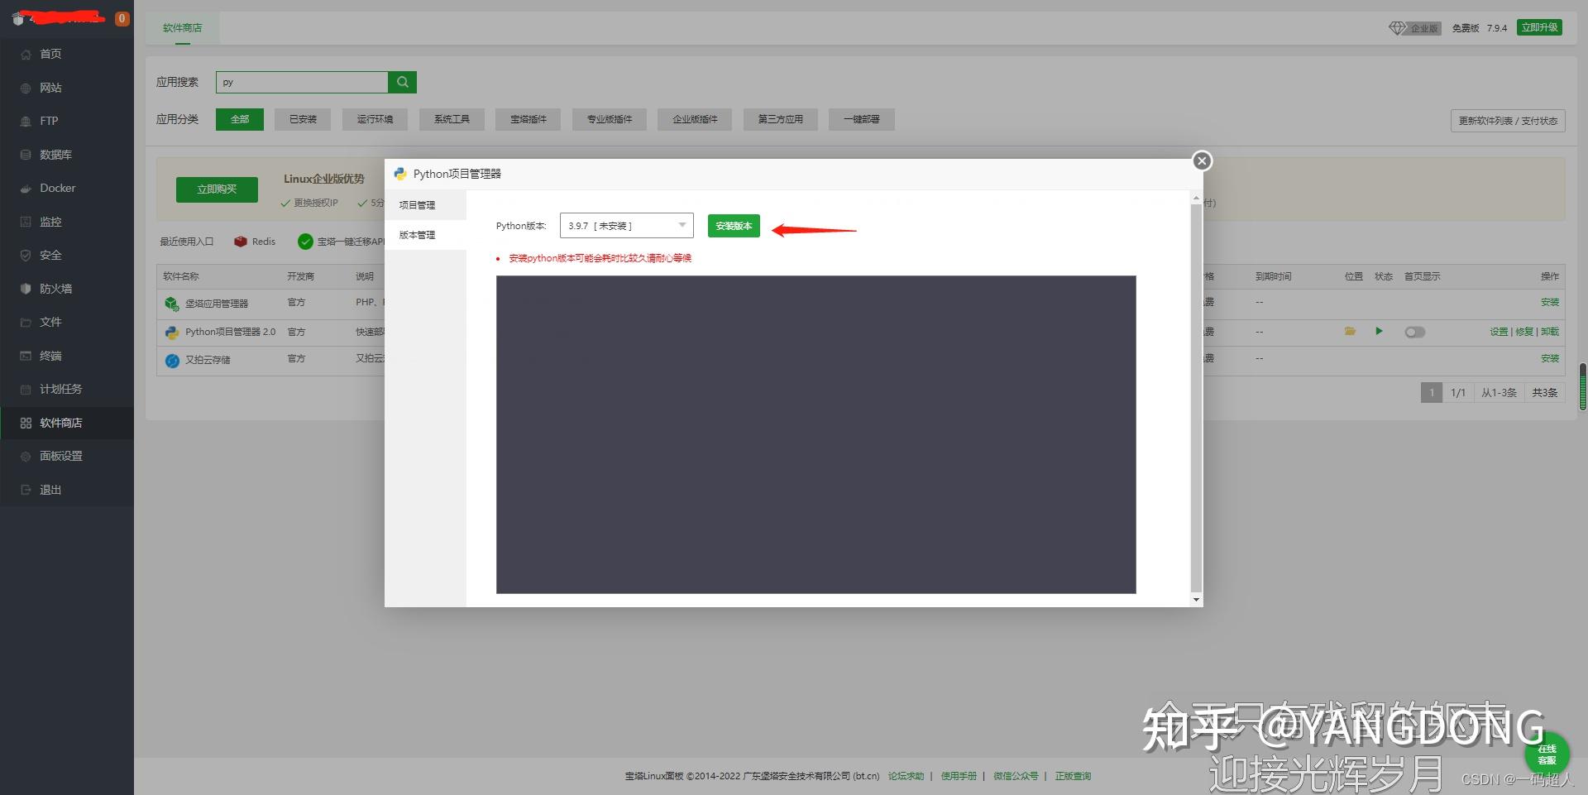Image resolution: width=1588 pixels, height=795 pixels.
Task: Click the 立即升级 upgrade button
Action: click(x=1539, y=27)
